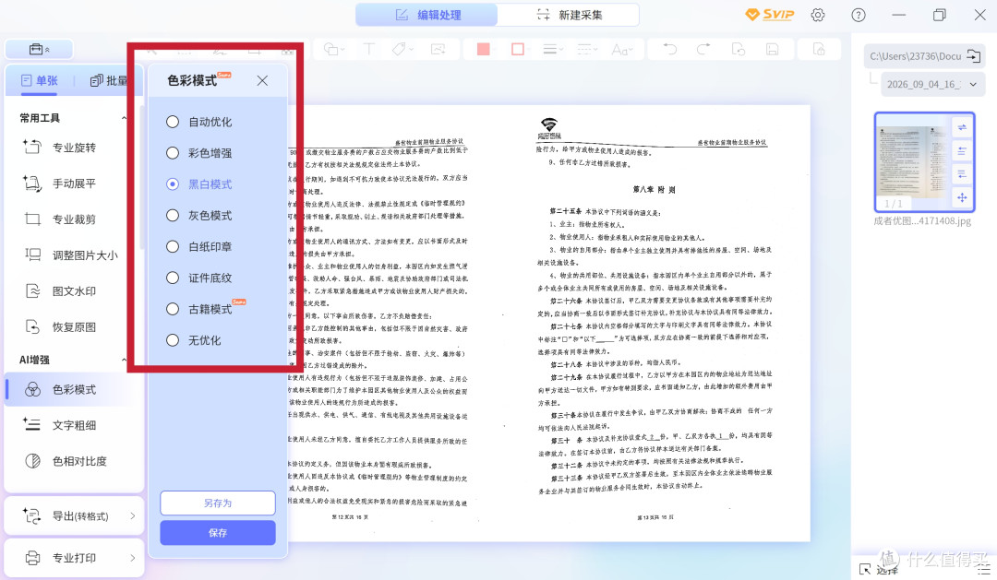Switch to the 编辑处理 tab
This screenshot has height=580, width=997.
(426, 15)
